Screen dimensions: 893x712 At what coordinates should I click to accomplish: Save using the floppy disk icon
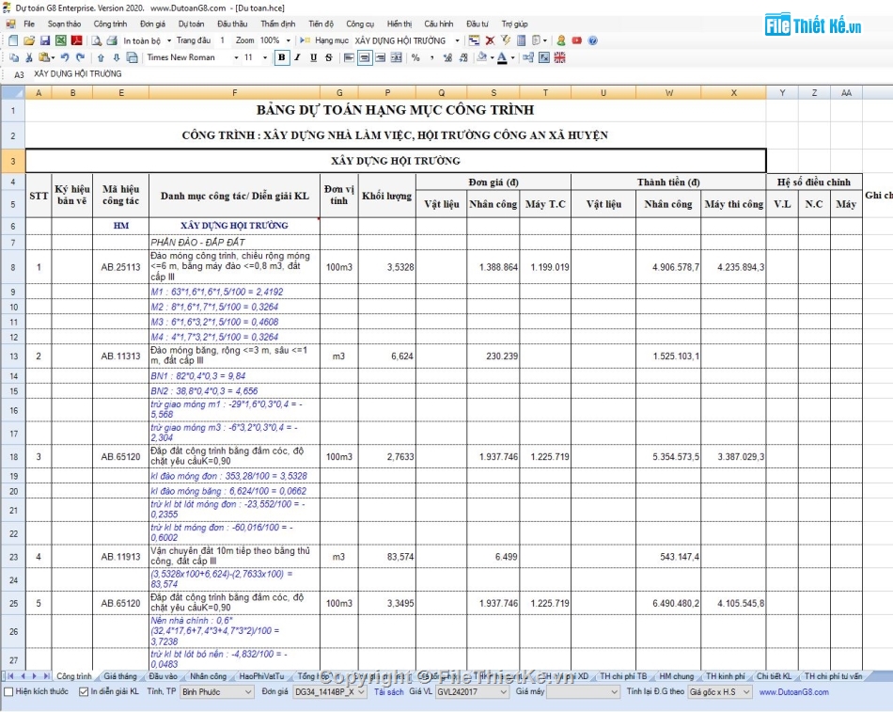pos(45,40)
